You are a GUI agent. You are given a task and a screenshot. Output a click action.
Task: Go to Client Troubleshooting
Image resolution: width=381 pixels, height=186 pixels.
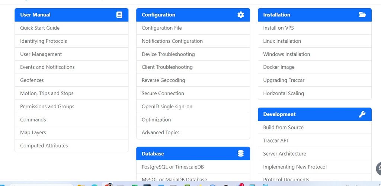coord(193,67)
